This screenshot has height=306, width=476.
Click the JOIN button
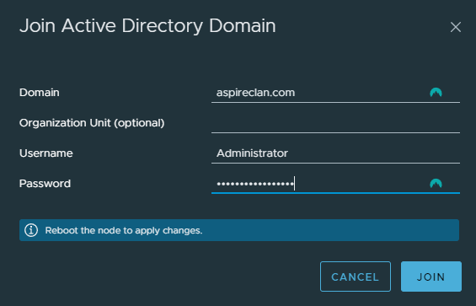point(431,276)
